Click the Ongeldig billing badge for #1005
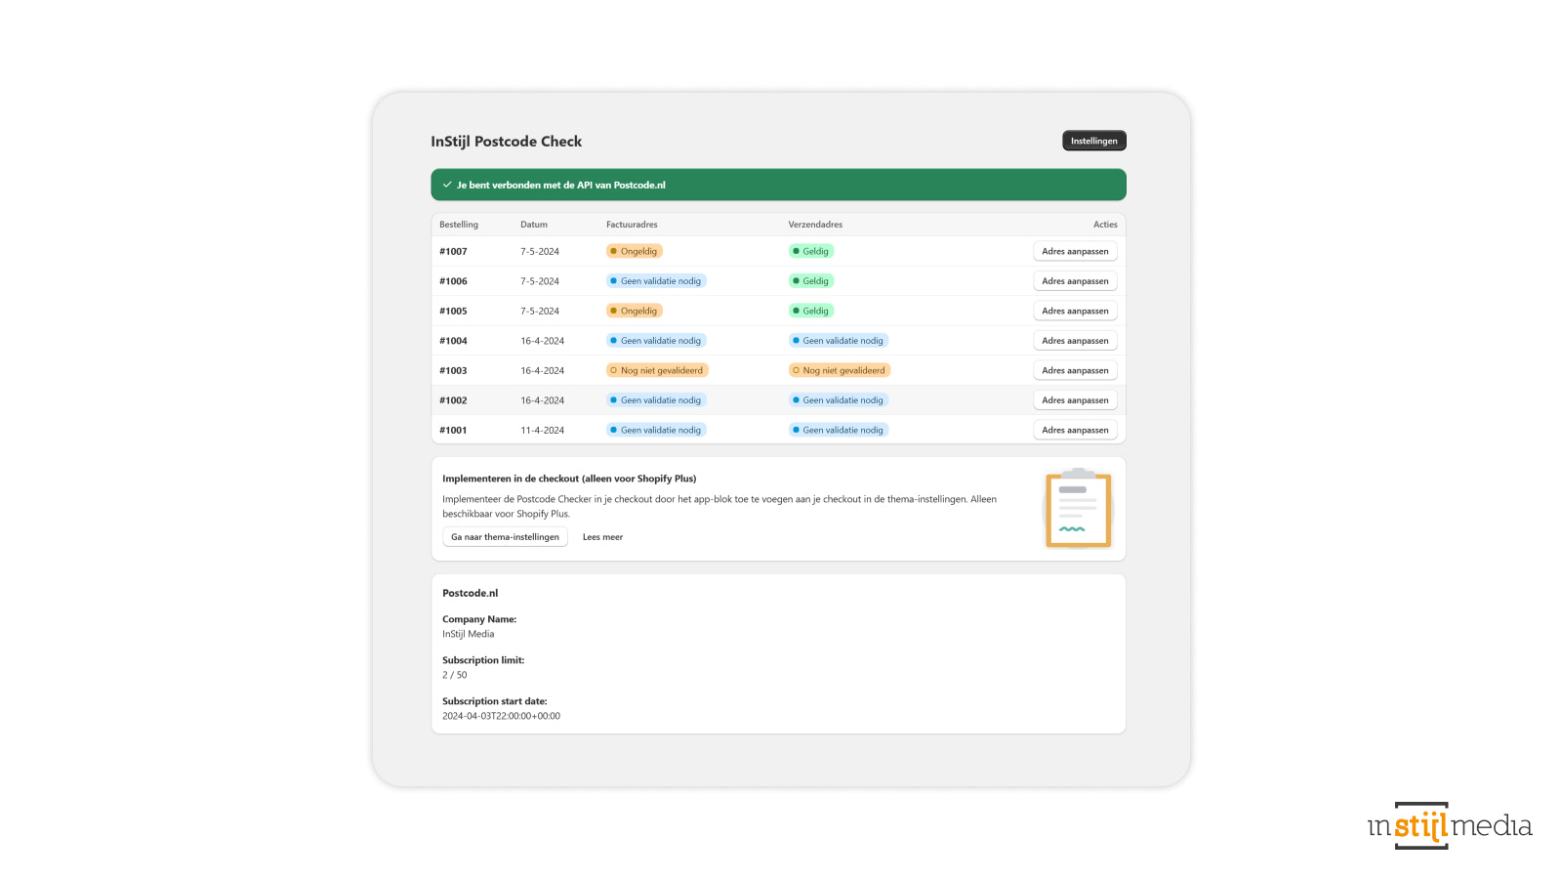Viewport: 1562px width, 879px height. tap(635, 311)
